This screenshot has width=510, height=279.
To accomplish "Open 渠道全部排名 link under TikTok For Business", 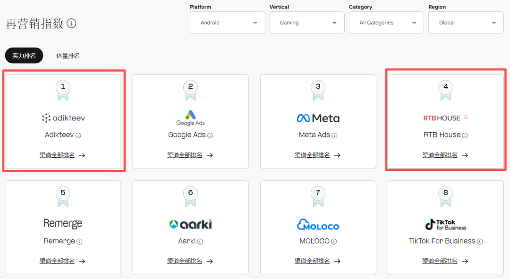I will 445,261.
